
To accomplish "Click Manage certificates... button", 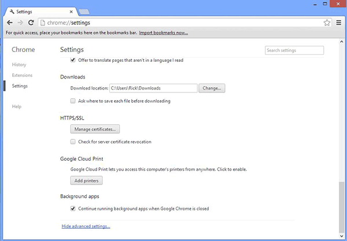I will tap(95, 129).
